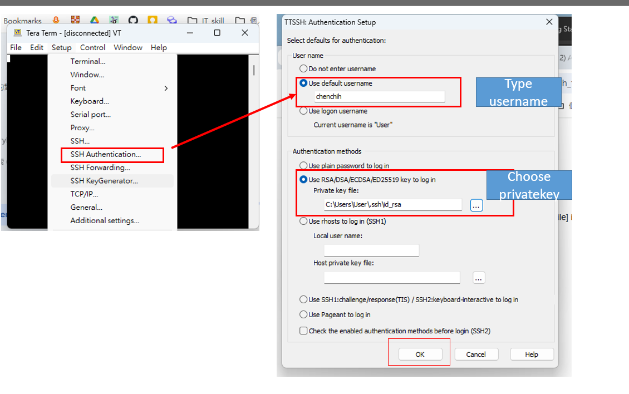Expand the Font submenu in Setup menu
This screenshot has width=629, height=394.
[x=166, y=88]
